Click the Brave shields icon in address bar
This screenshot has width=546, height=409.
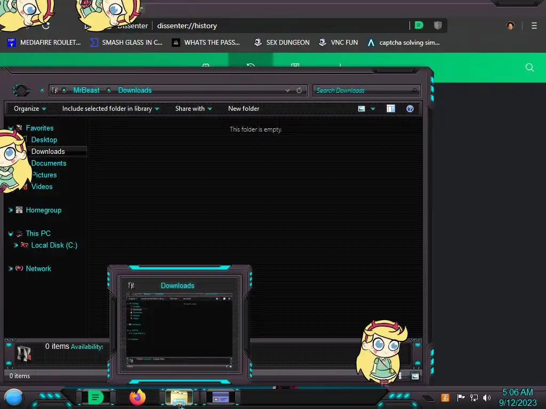pyautogui.click(x=438, y=25)
